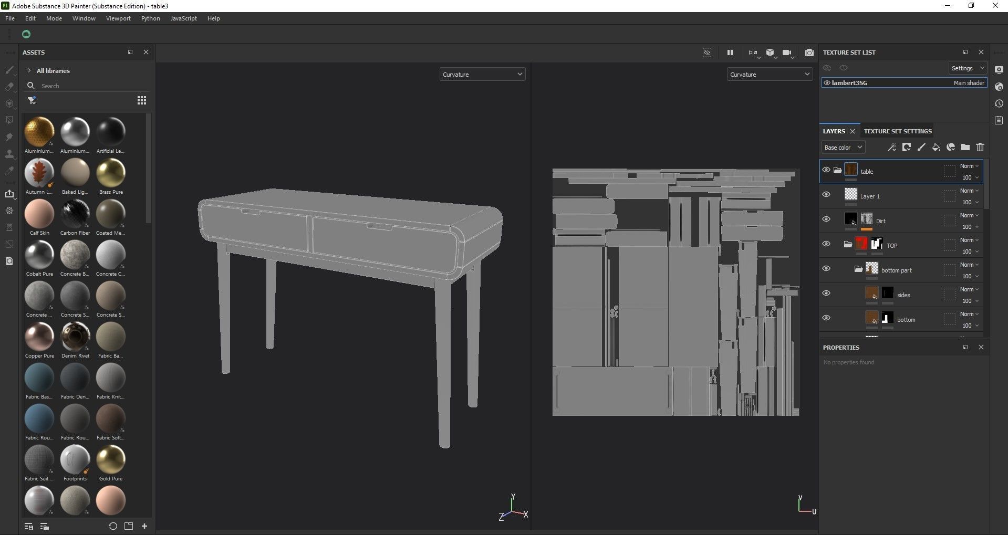Open the Mode menu
Viewport: 1008px width, 535px height.
point(54,18)
